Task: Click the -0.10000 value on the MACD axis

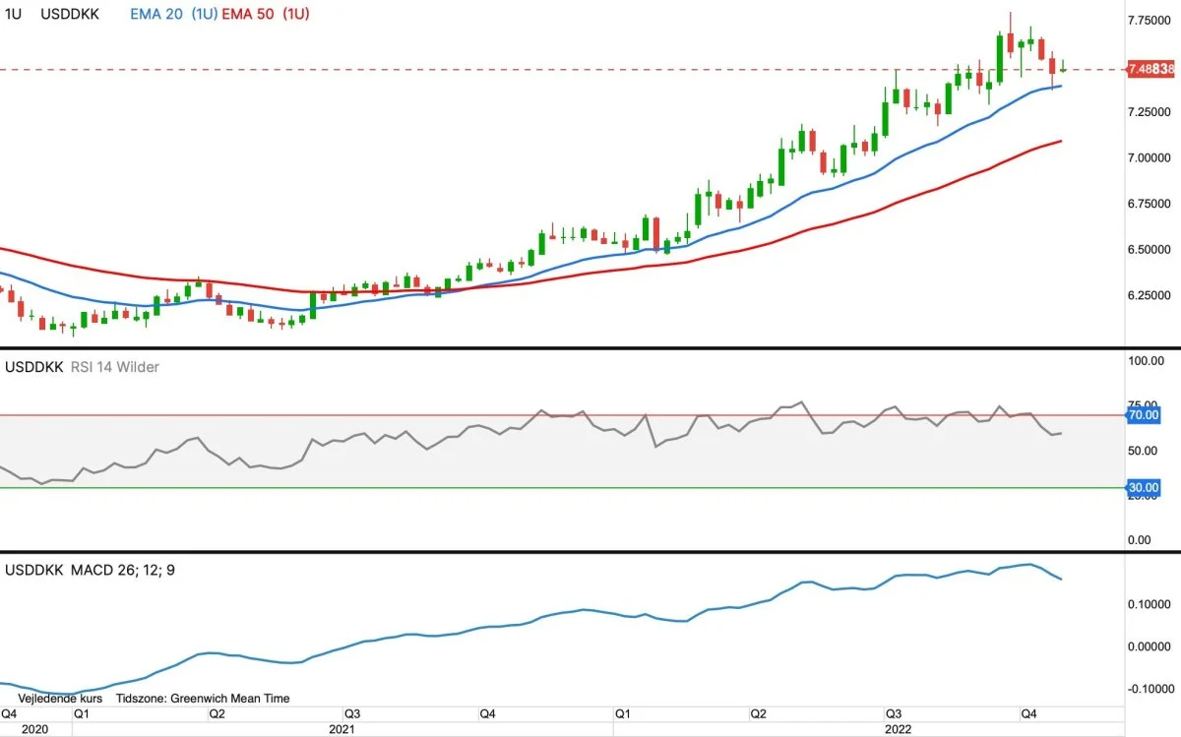Action: point(1150,689)
